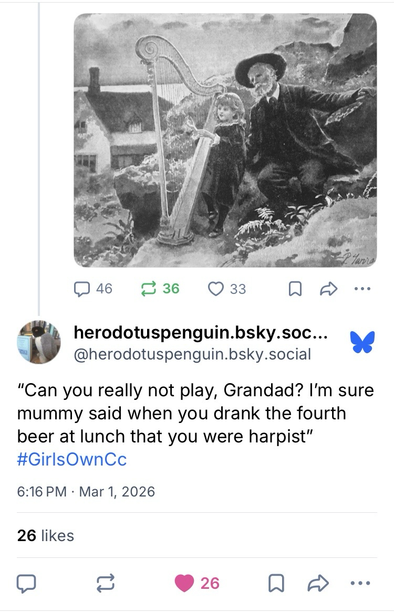Viewport: 394px width, 613px height.
Task: View the list of 26 likes
Action: coord(46,535)
